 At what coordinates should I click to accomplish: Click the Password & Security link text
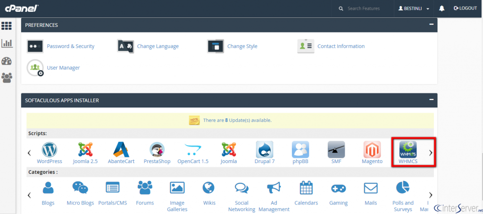(x=71, y=46)
